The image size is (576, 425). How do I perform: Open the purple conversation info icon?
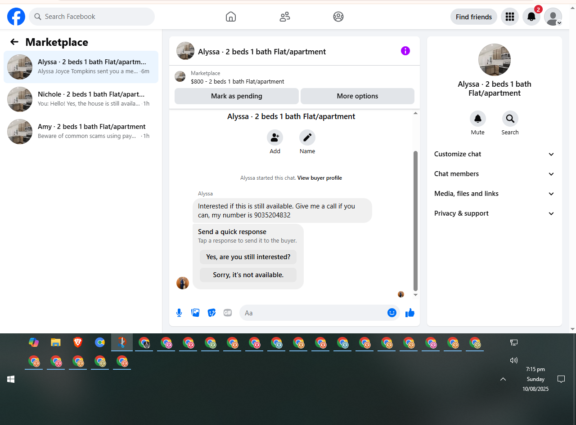click(x=405, y=51)
